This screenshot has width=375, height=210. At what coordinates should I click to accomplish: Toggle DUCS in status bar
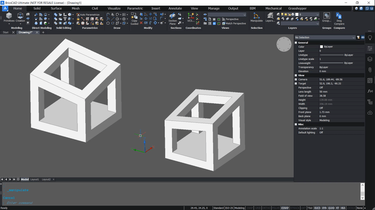[x=317, y=208]
